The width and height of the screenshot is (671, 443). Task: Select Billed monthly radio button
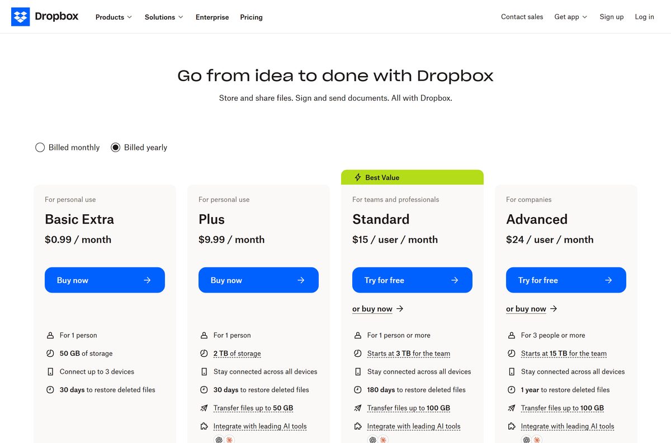[40, 148]
